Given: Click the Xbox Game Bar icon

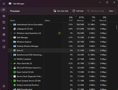Looking at the screenshot, I should pos(15,63).
